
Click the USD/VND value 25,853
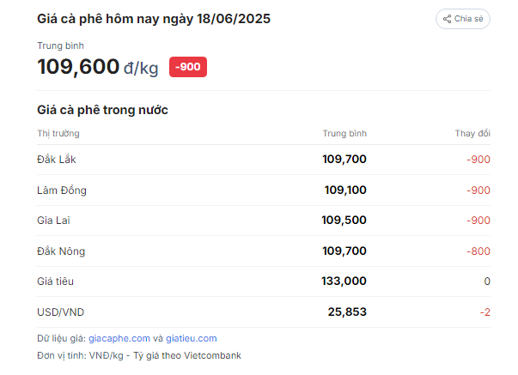[x=347, y=312]
